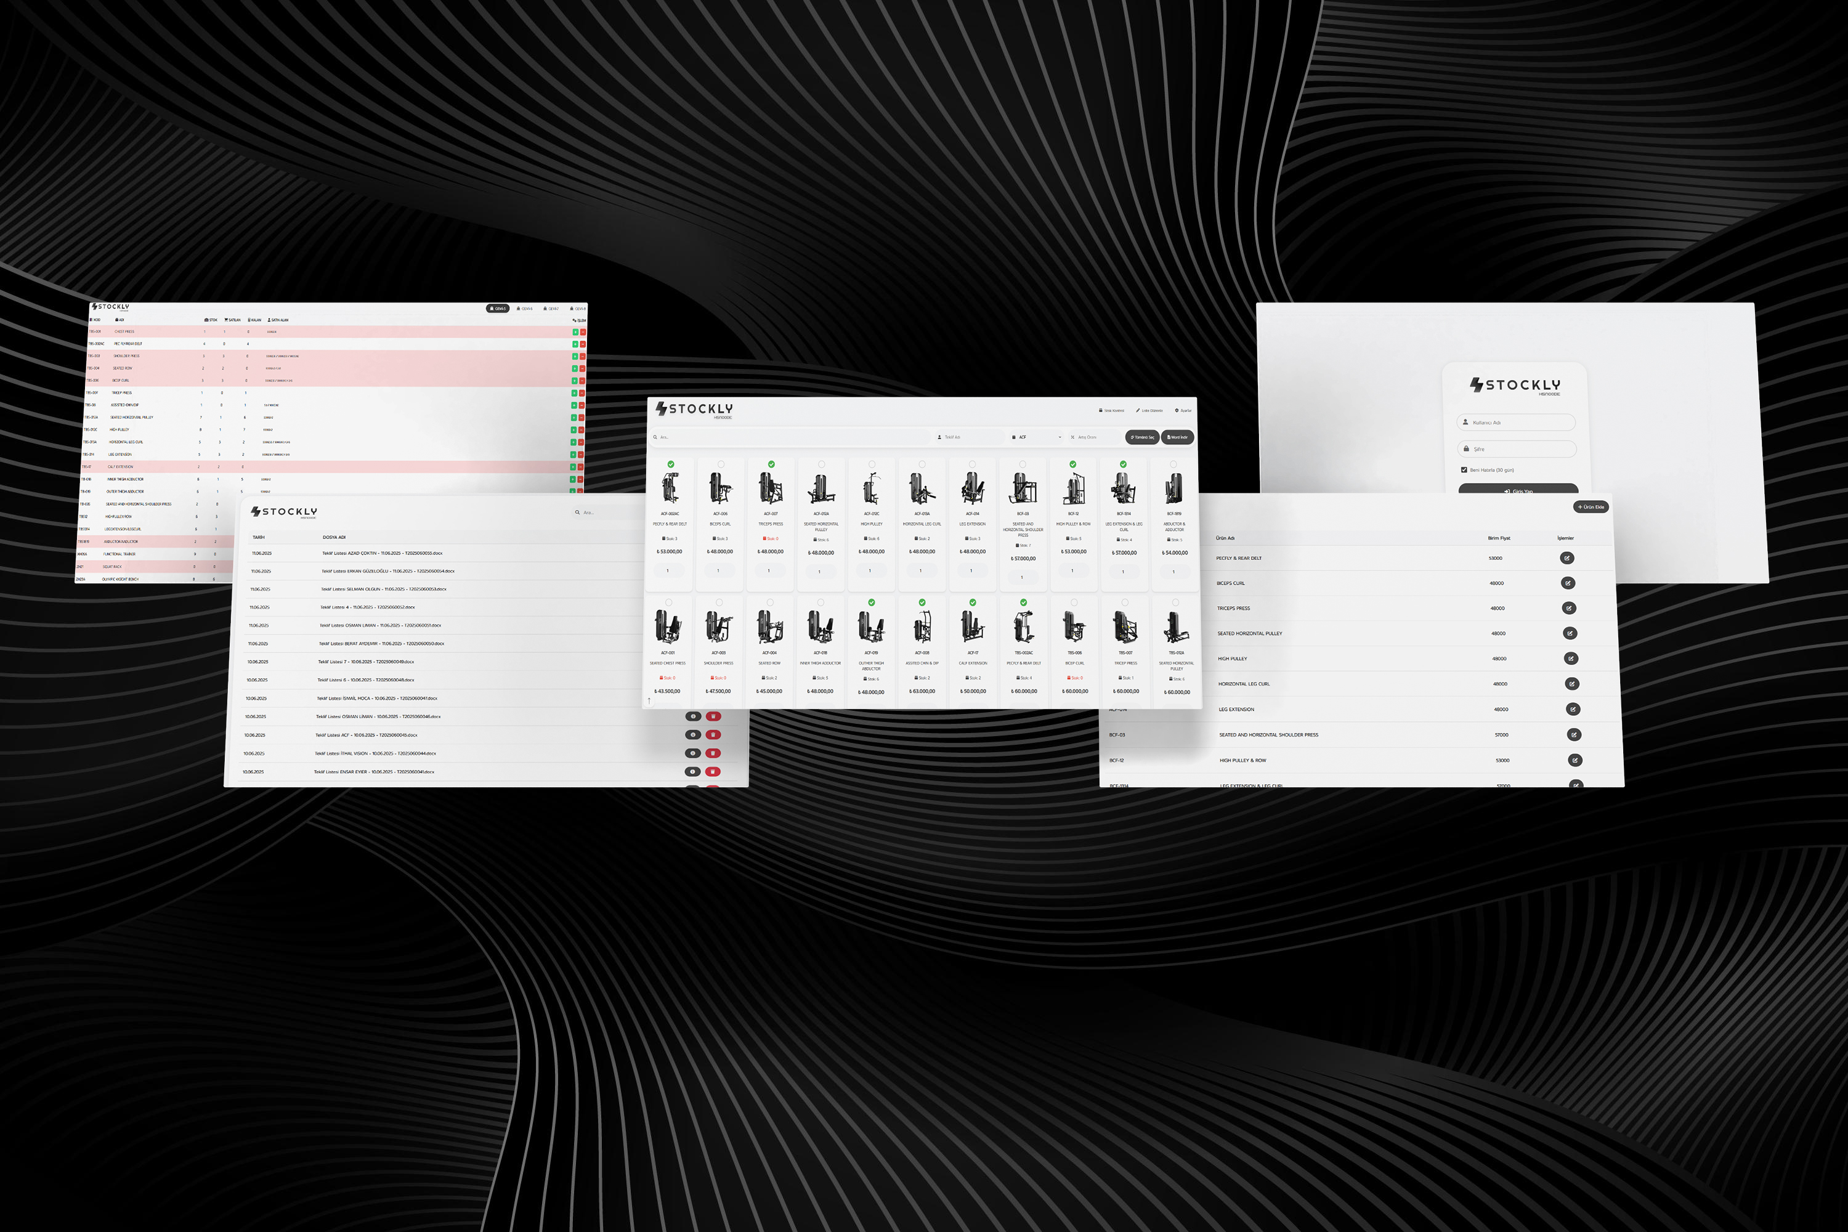
Task: Deselect the BCF-12 HIGH PULLEY & ROW card
Action: [1072, 464]
